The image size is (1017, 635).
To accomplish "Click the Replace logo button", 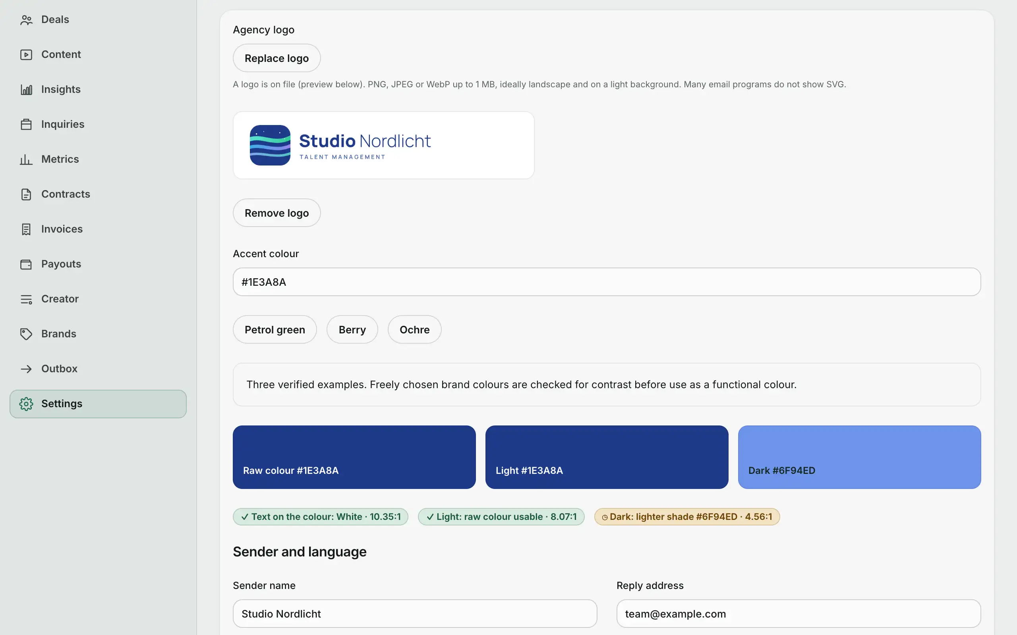I will (x=276, y=58).
